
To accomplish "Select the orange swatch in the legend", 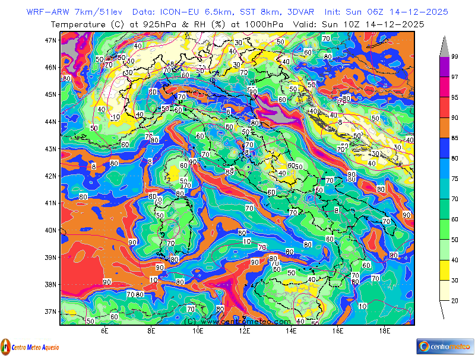I will pos(444,128).
